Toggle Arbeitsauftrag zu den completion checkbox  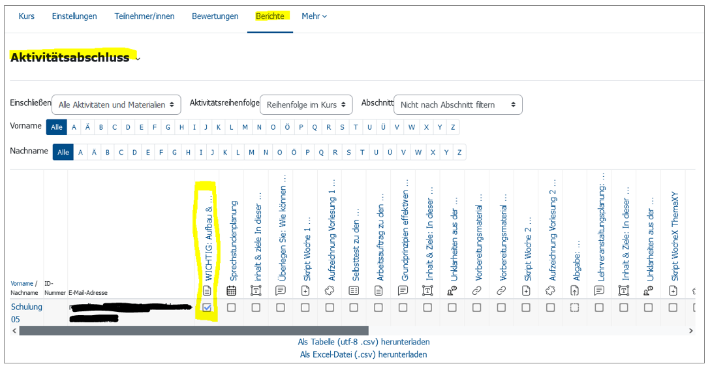click(x=378, y=307)
